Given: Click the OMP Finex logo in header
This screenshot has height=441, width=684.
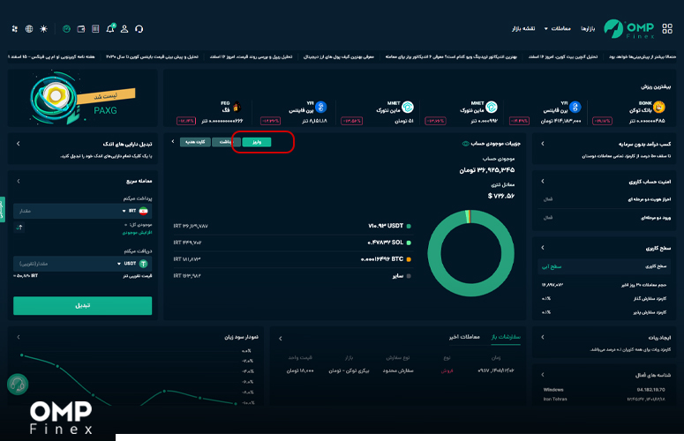Looking at the screenshot, I should [x=629, y=29].
